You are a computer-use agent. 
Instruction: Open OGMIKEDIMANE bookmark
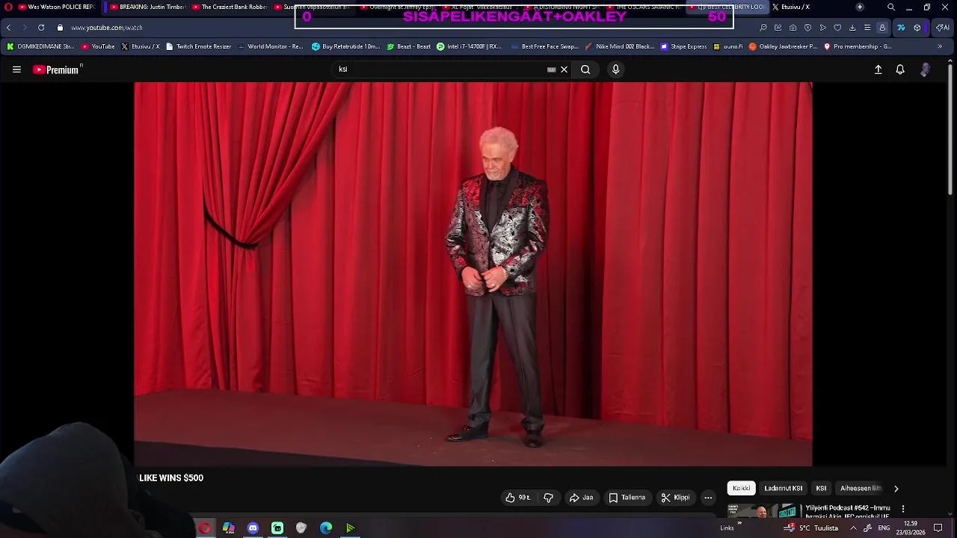[40, 46]
